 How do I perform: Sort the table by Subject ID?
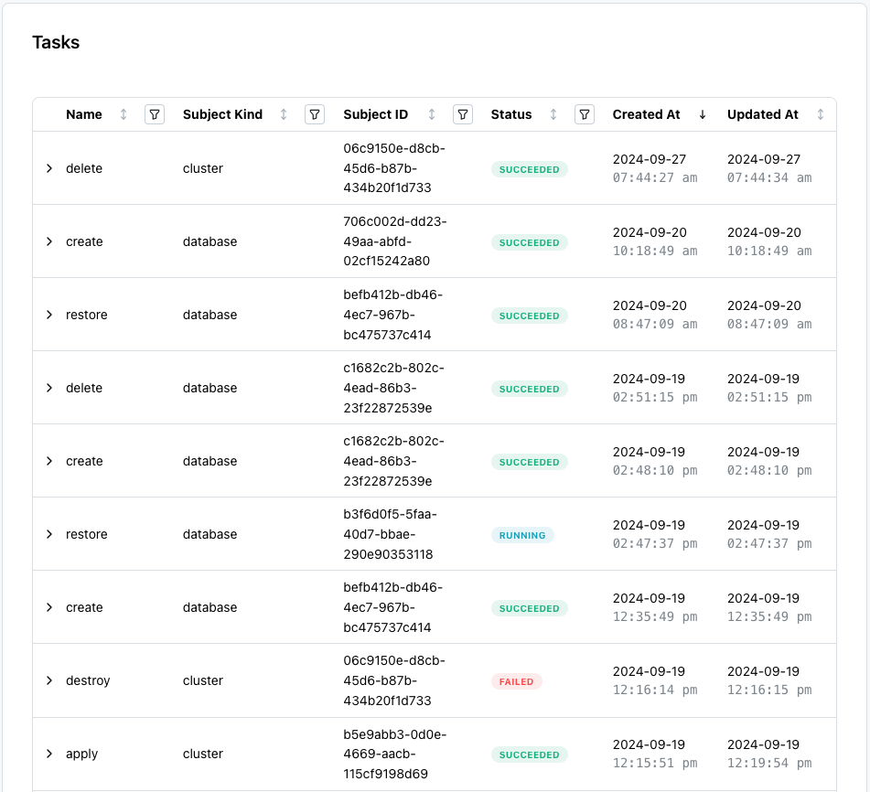click(434, 114)
